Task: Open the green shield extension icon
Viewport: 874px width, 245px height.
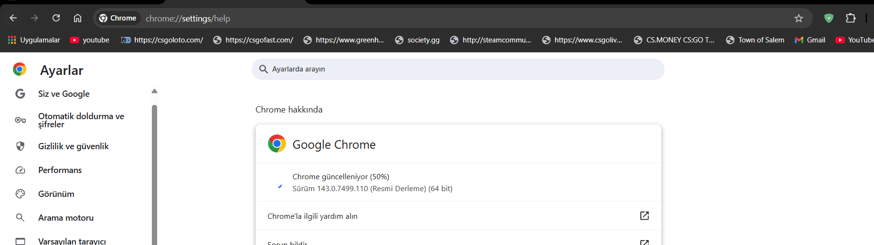Action: [x=829, y=18]
